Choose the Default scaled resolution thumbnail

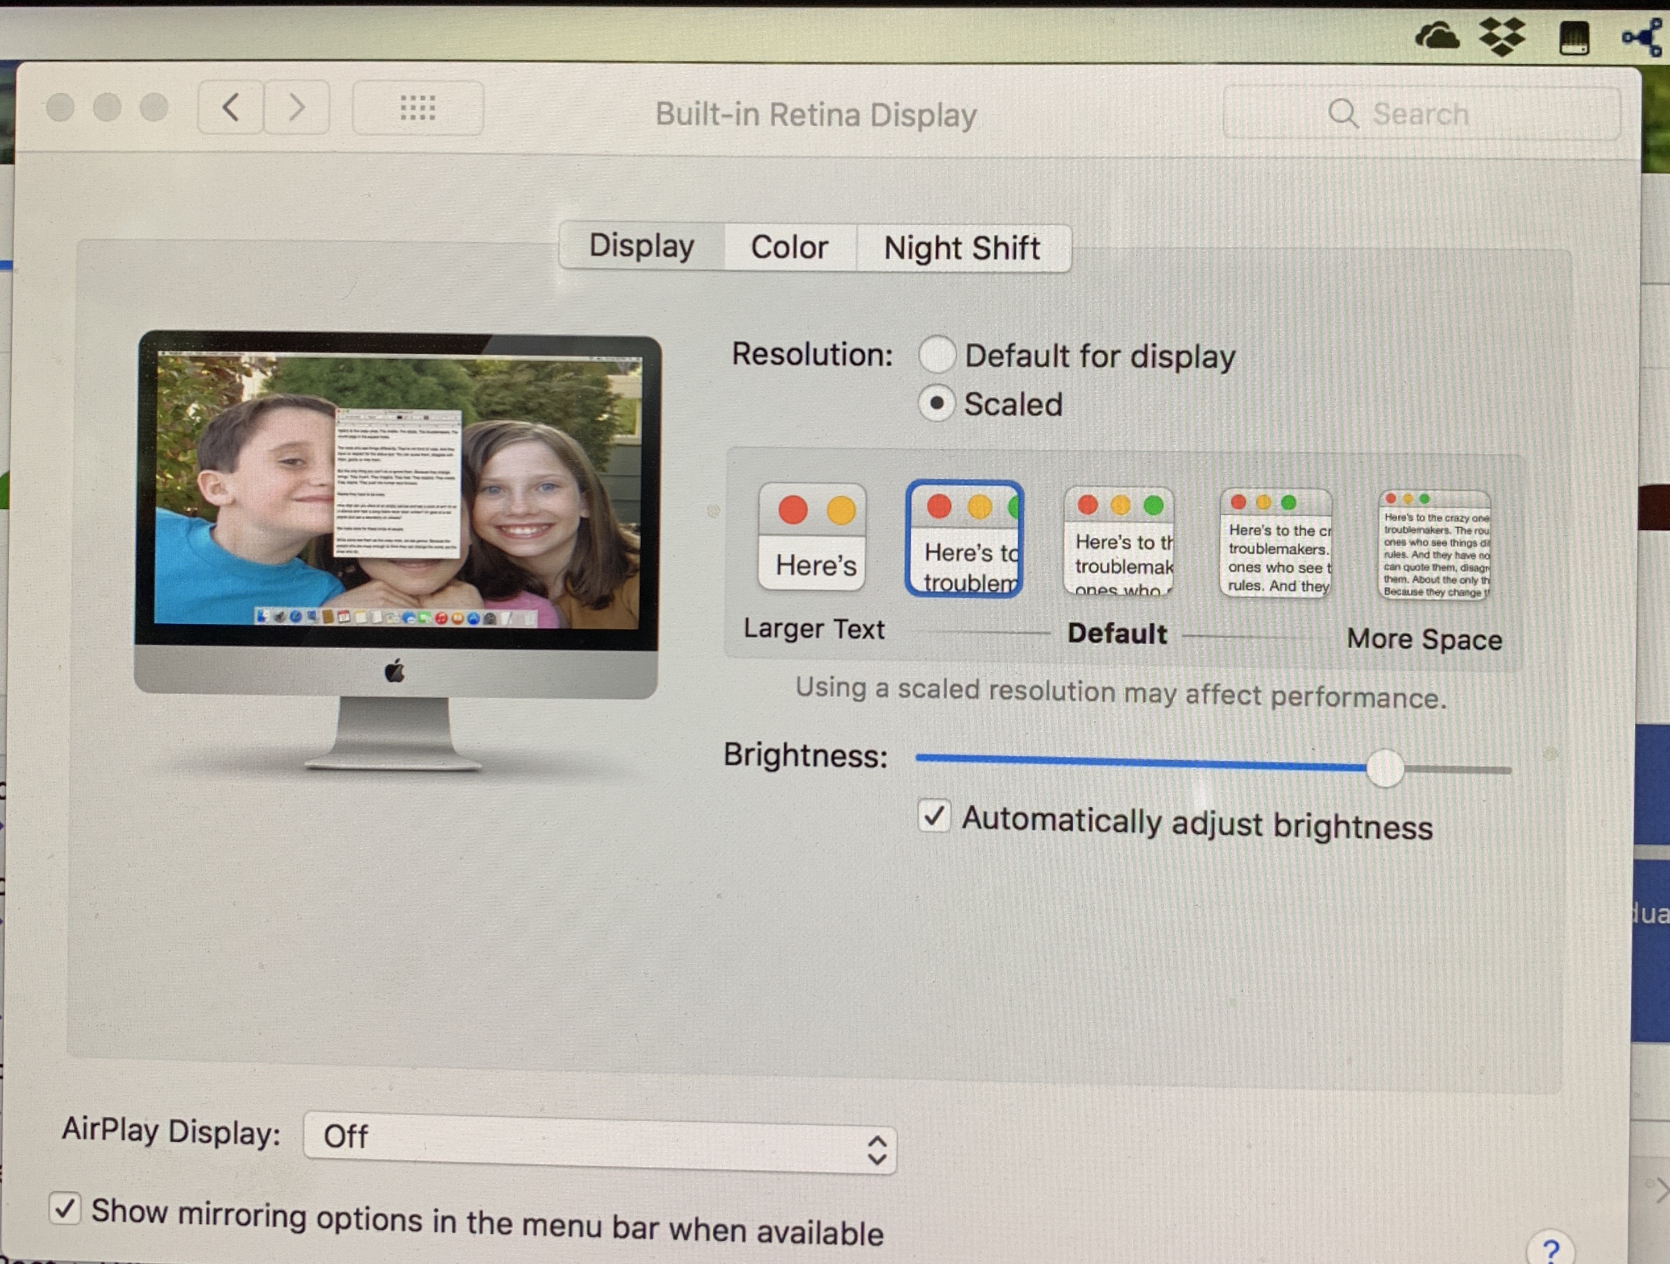(1119, 541)
